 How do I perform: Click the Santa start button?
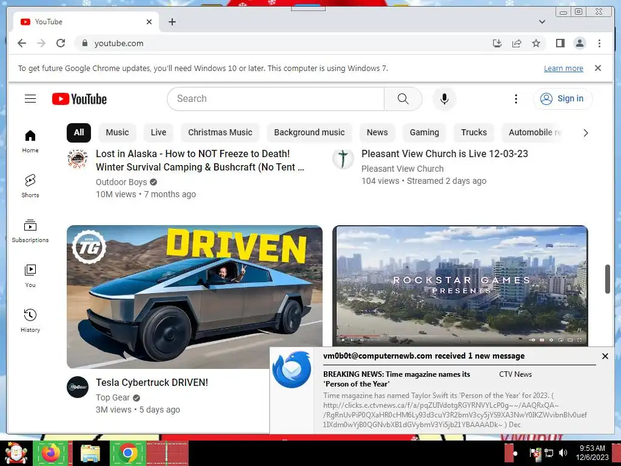click(x=16, y=453)
